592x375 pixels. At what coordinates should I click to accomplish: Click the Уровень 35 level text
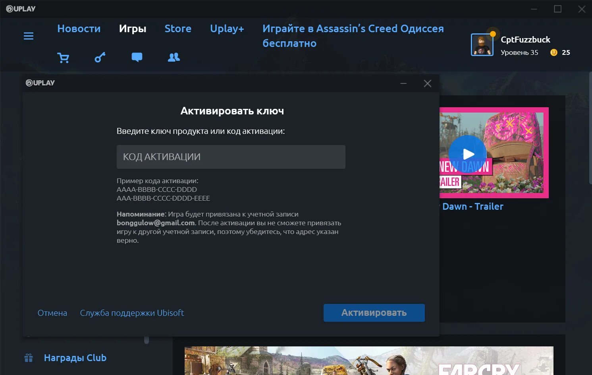pos(519,52)
